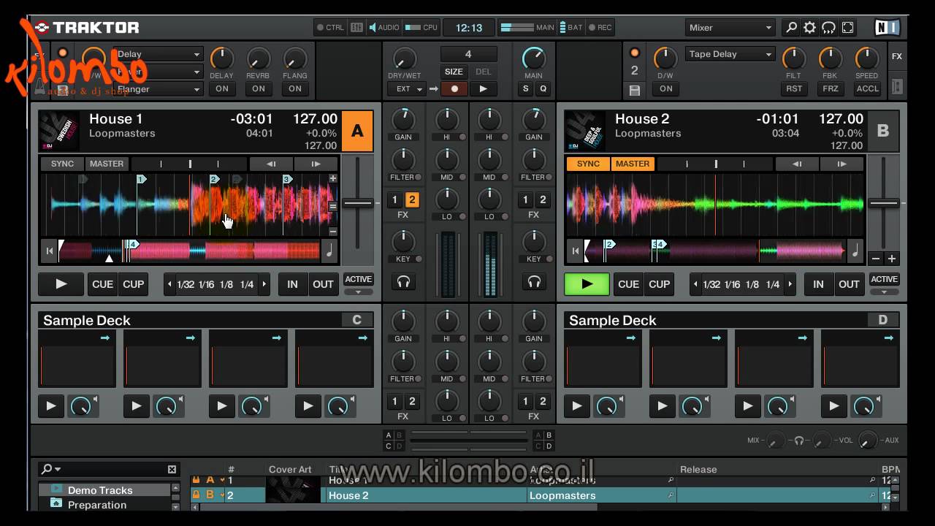Expand advanced panel below Deck A ACTIVE
This screenshot has height=526, width=935.
(x=358, y=292)
